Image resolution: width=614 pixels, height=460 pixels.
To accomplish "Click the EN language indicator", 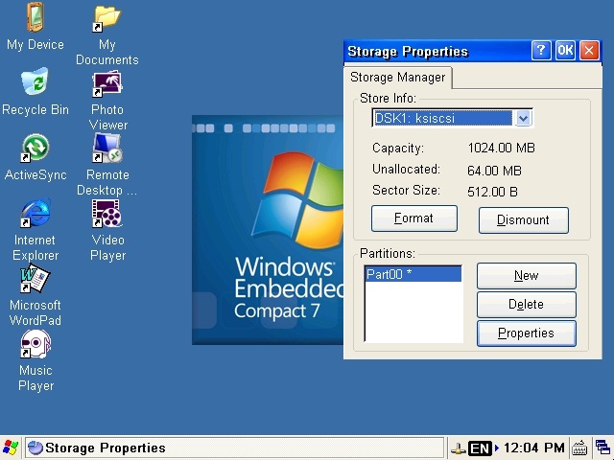I will coord(480,448).
